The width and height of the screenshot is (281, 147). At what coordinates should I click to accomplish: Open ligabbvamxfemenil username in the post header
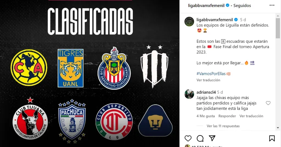[206, 5]
